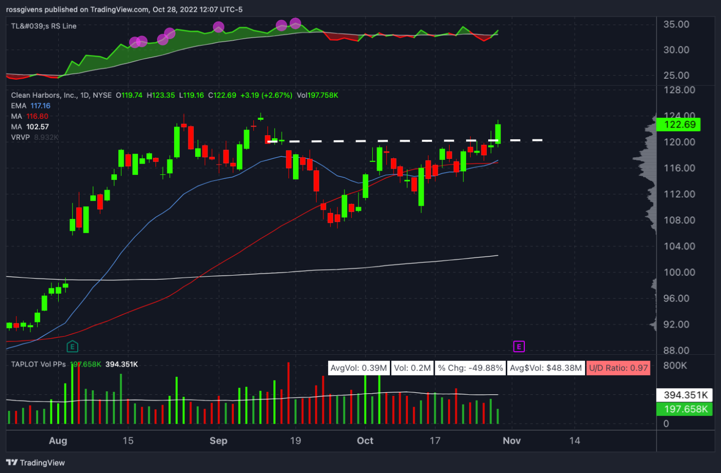Click the purple E earnings marker near November
The image size is (721, 473).
[x=519, y=347]
